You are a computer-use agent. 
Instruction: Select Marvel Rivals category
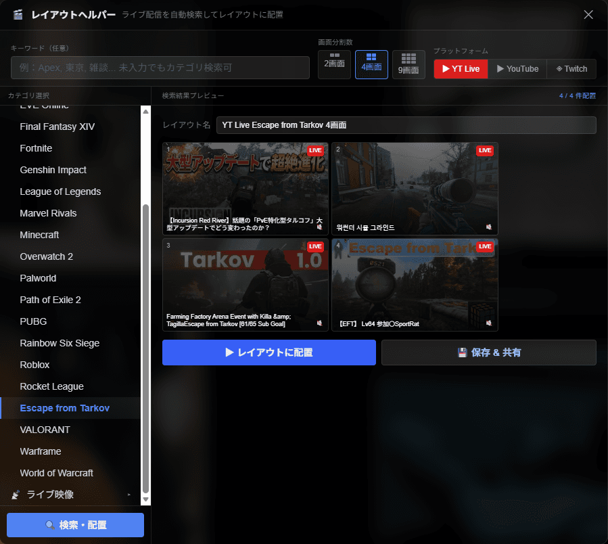70,213
